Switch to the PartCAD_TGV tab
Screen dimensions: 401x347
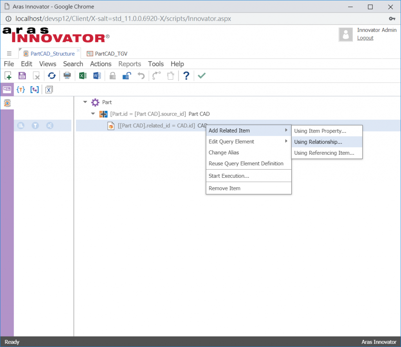[107, 54]
